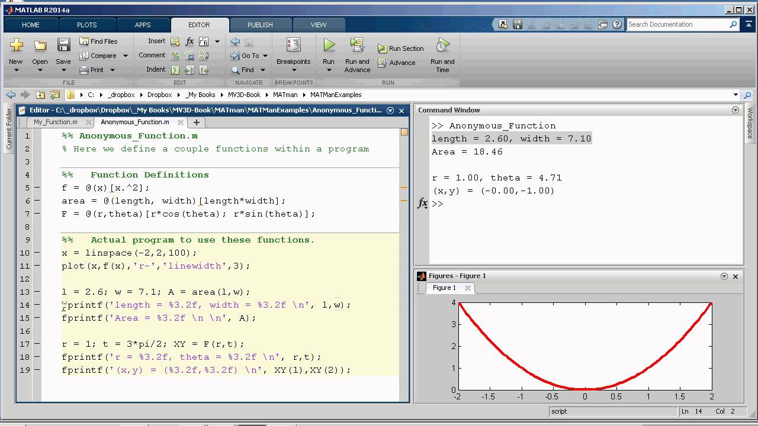Click the Save floppy disk icon
The height and width of the screenshot is (426, 758).
63,45
